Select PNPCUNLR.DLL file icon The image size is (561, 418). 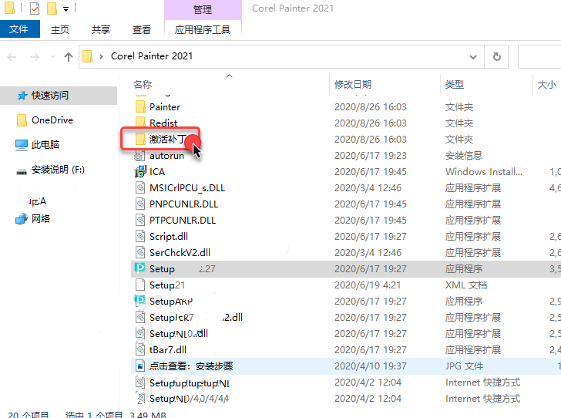[x=140, y=204]
